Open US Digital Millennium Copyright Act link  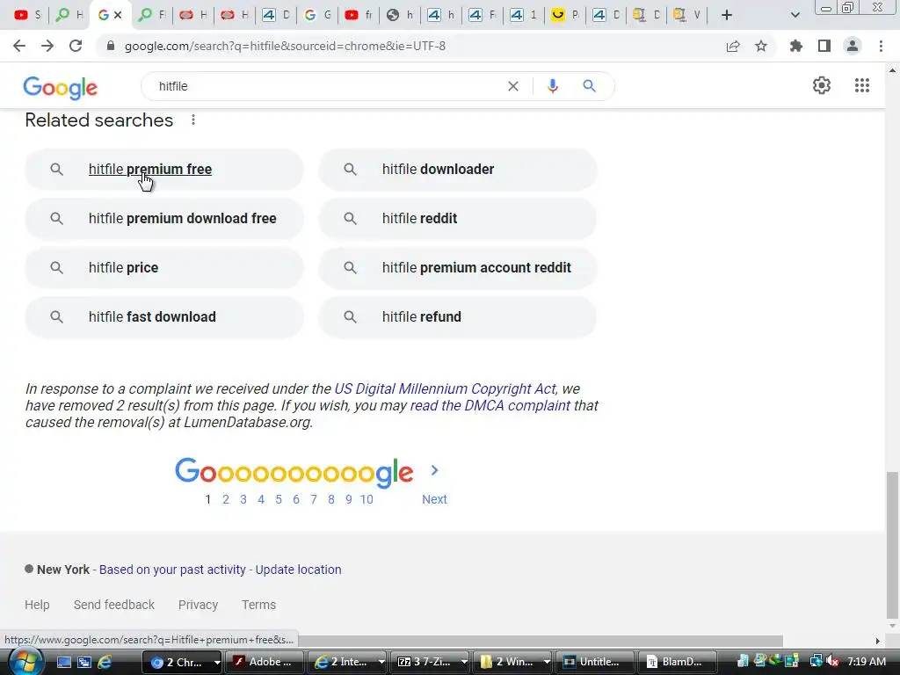pos(445,388)
